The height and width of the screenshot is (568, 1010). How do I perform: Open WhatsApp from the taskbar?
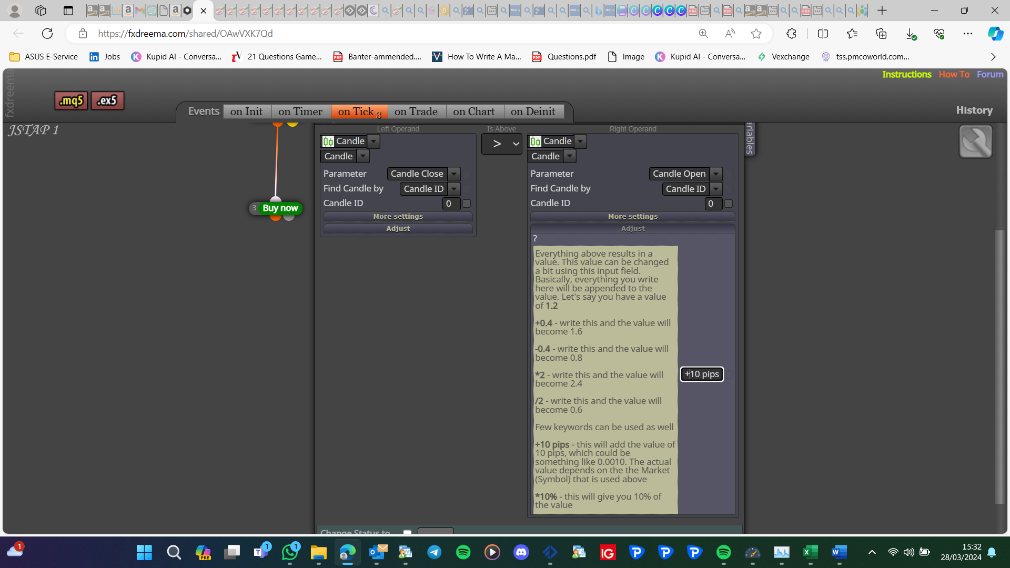click(x=290, y=552)
